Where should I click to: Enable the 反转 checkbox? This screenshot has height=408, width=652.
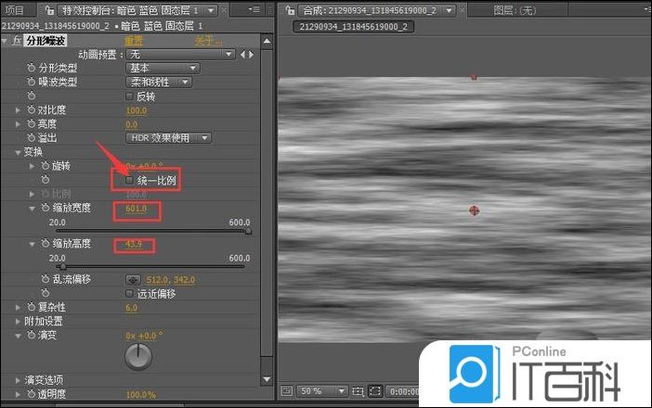(129, 96)
